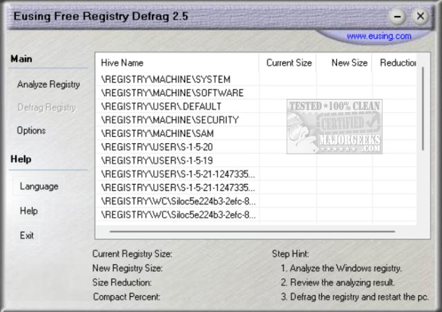Click the horizontal scrollbar under hive list
The image size is (442, 312).
tap(252, 232)
